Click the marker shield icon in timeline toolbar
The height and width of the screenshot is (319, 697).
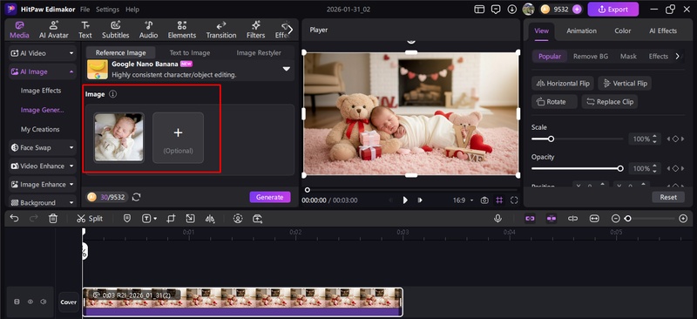[x=127, y=219]
